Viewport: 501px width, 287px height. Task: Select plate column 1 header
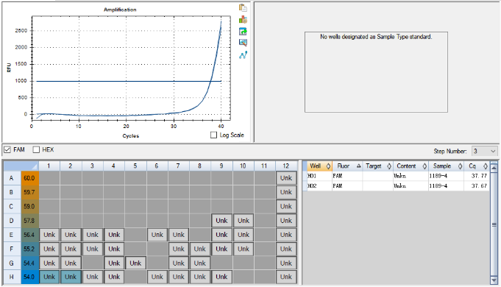click(x=49, y=166)
